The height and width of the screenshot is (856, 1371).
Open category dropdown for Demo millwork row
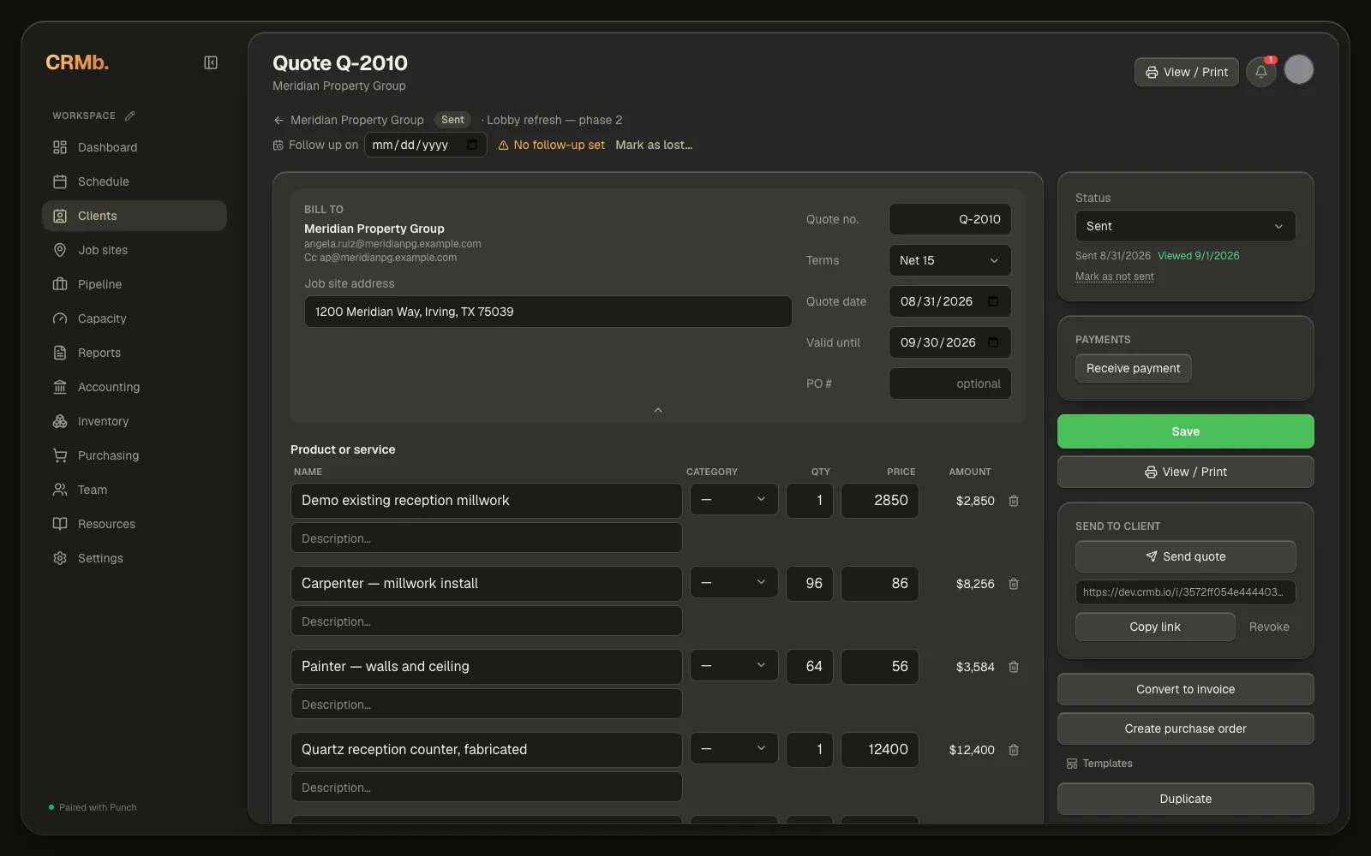pyautogui.click(x=734, y=499)
